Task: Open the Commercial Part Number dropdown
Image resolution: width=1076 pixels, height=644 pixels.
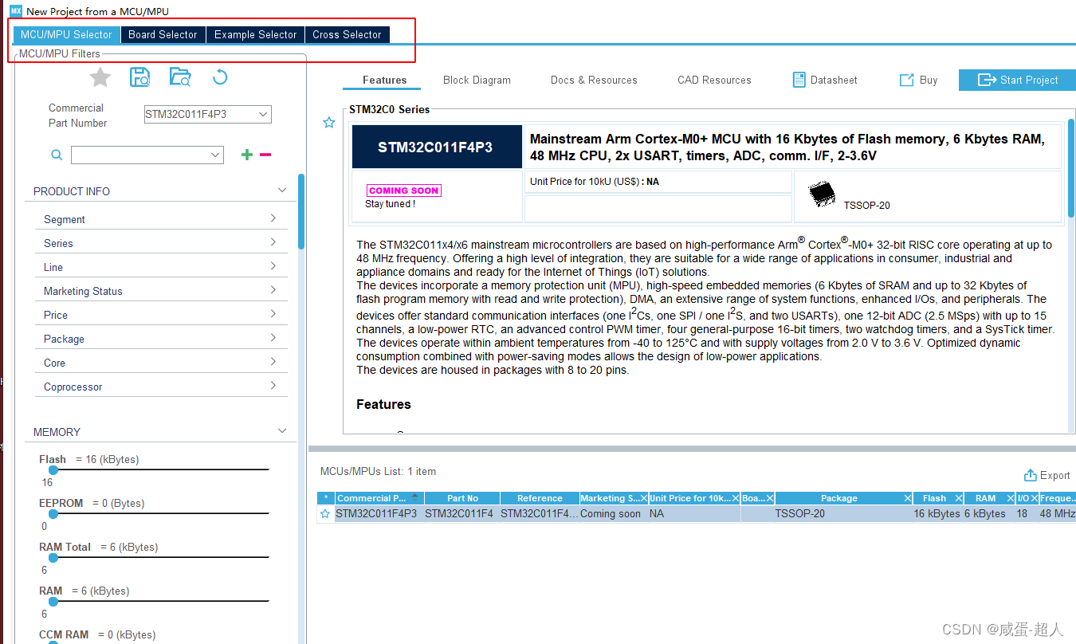Action: click(x=263, y=114)
